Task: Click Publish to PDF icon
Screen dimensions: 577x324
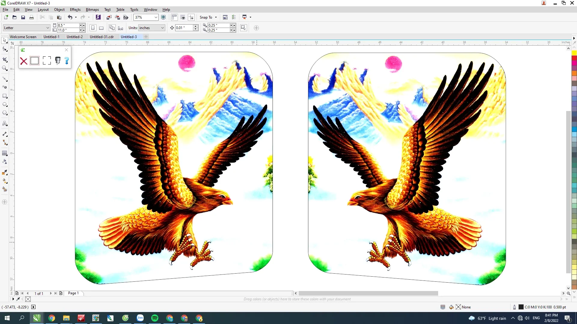Action: [126, 17]
